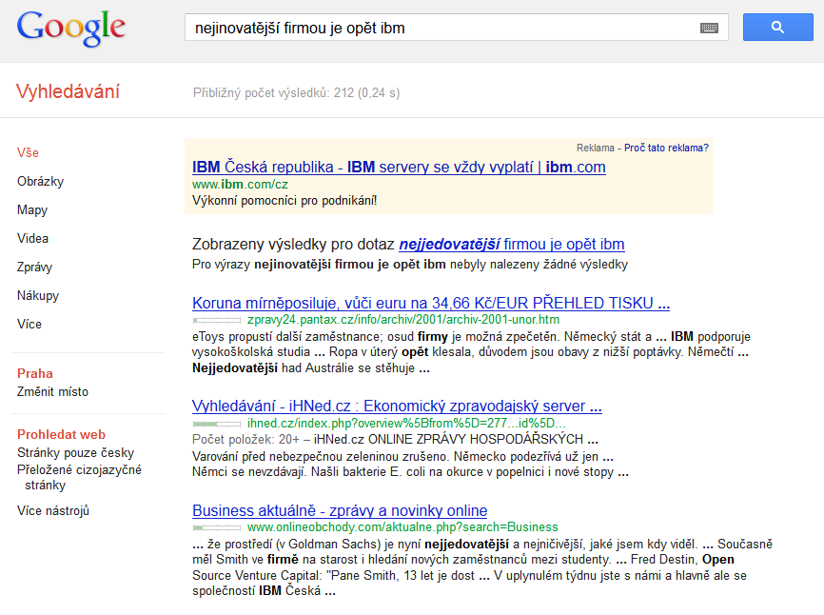Click the blue magnifier search button
The height and width of the screenshot is (615, 824).
tap(777, 28)
